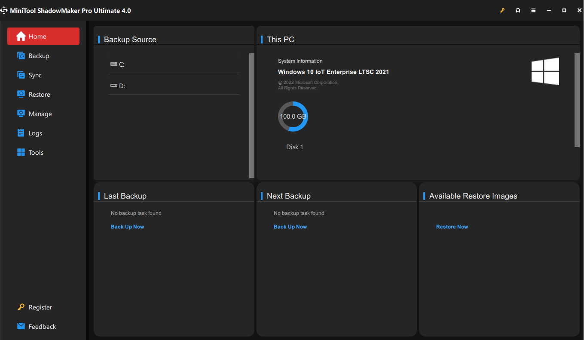Viewport: 584px width, 340px height.
Task: Click the Restore icon in sidebar
Action: 21,94
